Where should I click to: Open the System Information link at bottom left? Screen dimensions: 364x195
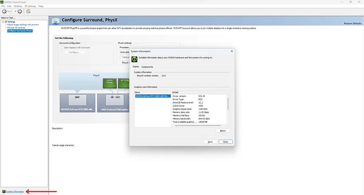(15, 192)
